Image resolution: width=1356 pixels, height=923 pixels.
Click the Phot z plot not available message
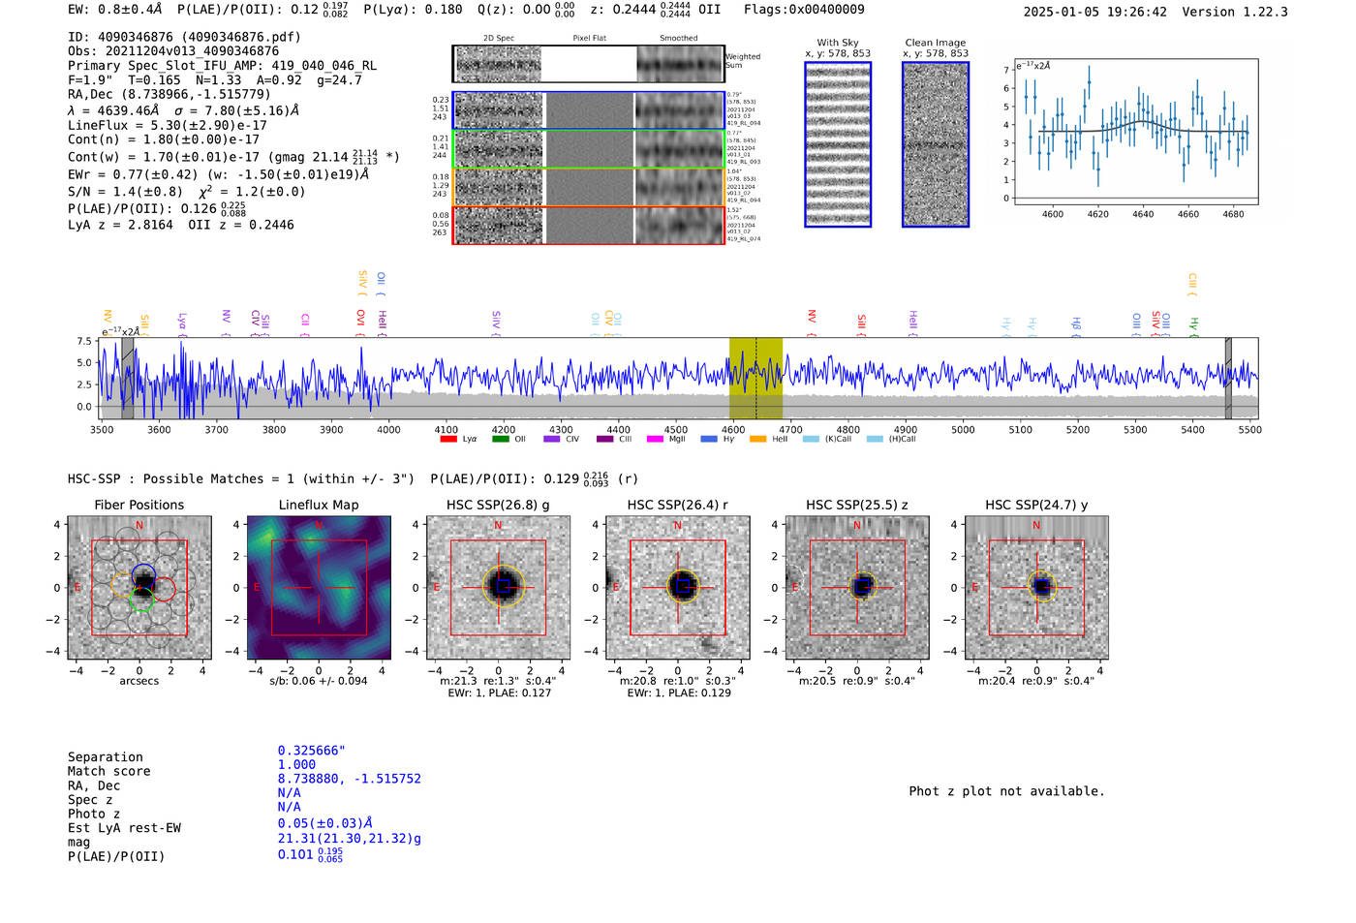1006,791
